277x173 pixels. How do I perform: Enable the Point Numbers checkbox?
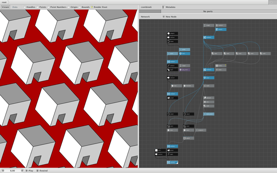(x=48, y=7)
